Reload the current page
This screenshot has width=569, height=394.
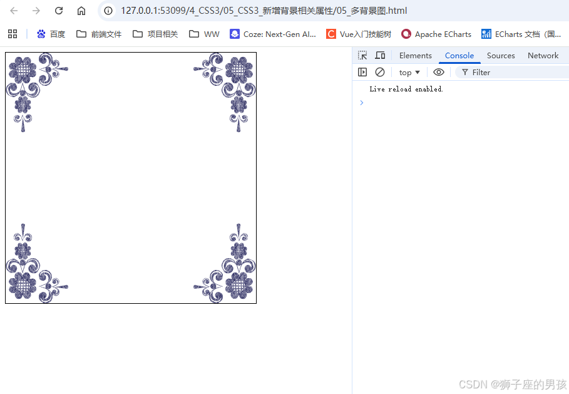pos(58,11)
